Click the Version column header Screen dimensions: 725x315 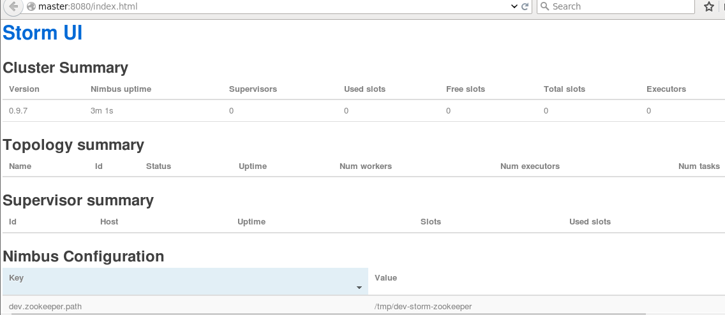(24, 89)
